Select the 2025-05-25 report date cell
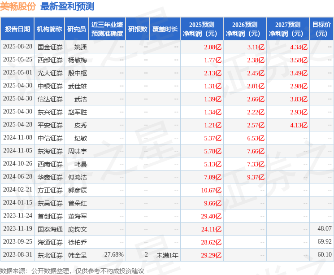The width and height of the screenshot is (334, 275). click(x=17, y=60)
